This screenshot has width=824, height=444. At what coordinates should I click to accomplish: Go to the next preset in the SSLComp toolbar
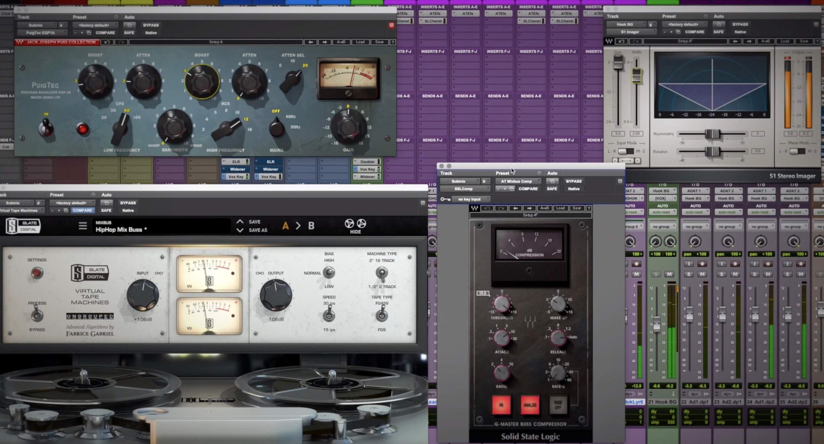tap(529, 208)
